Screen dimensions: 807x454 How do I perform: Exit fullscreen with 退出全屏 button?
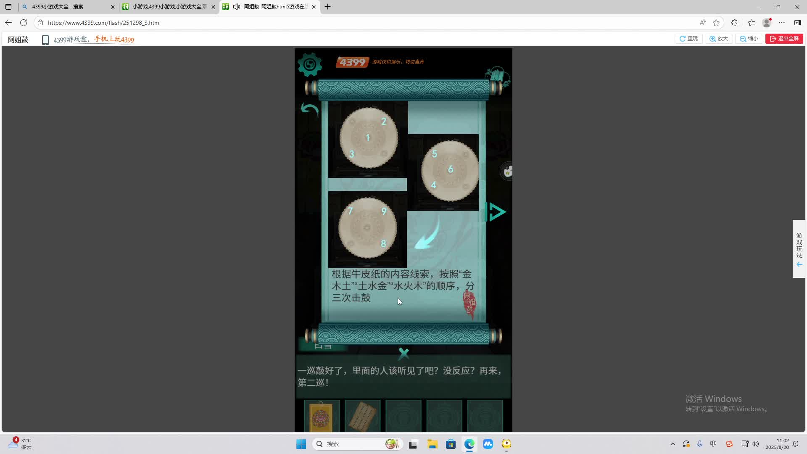click(x=784, y=39)
